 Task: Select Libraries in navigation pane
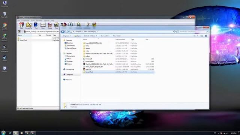tap(67, 53)
